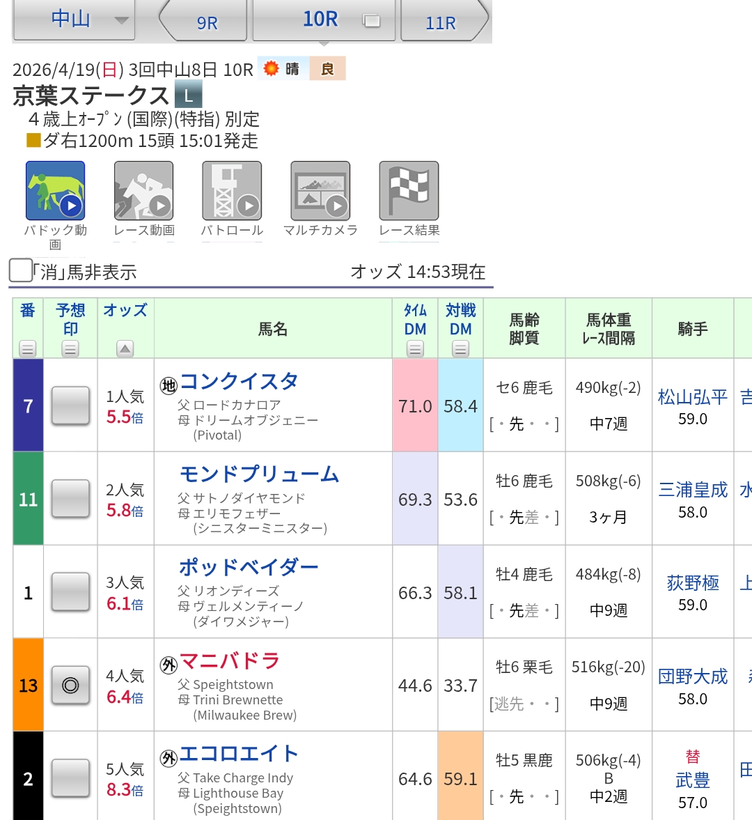Open horse page for モンドプリューム

pyautogui.click(x=259, y=474)
